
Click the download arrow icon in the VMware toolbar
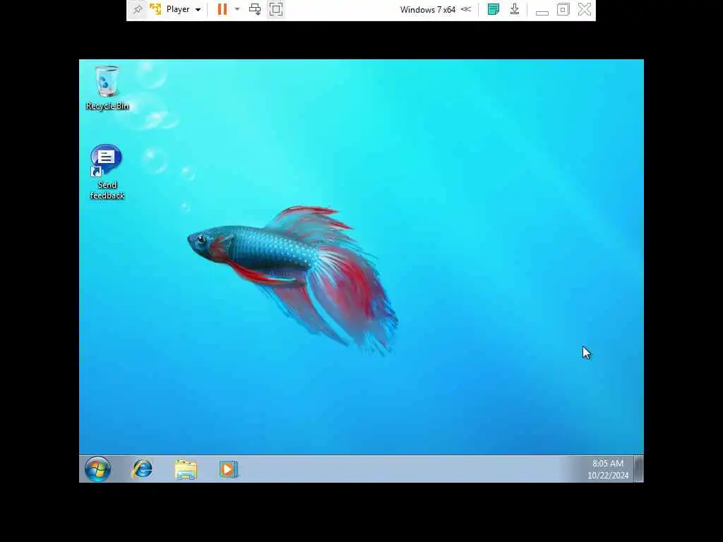[x=515, y=9]
